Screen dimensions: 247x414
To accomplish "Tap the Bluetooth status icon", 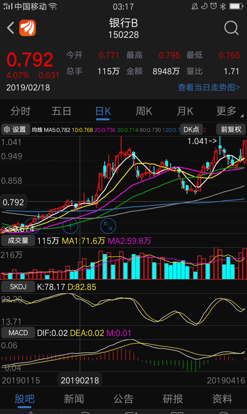I will (223, 6).
